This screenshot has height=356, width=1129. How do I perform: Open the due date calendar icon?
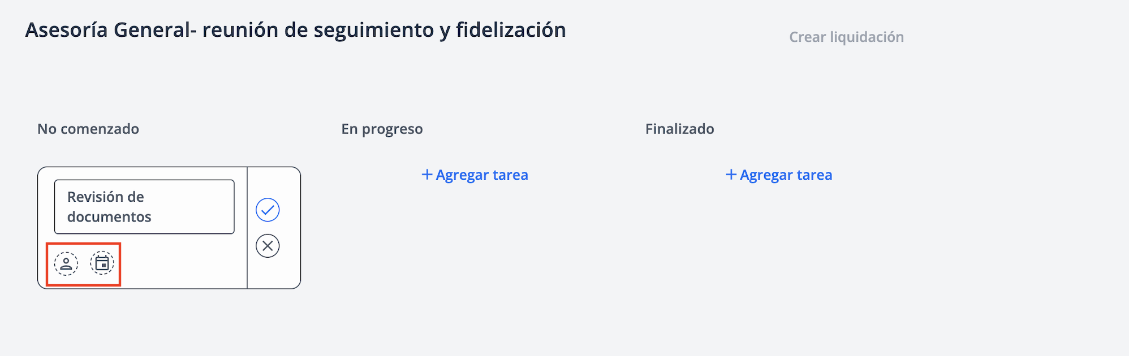[102, 263]
